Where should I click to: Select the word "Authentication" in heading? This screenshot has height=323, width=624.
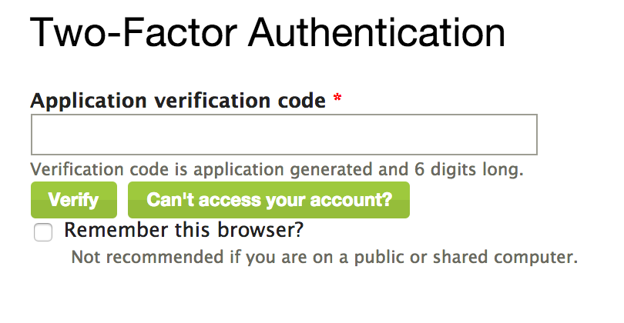376,35
